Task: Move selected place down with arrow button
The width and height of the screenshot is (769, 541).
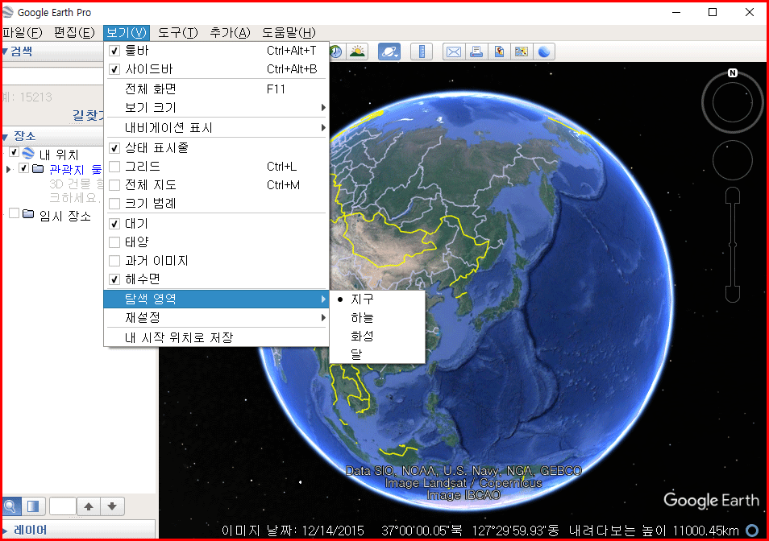Action: 112,506
